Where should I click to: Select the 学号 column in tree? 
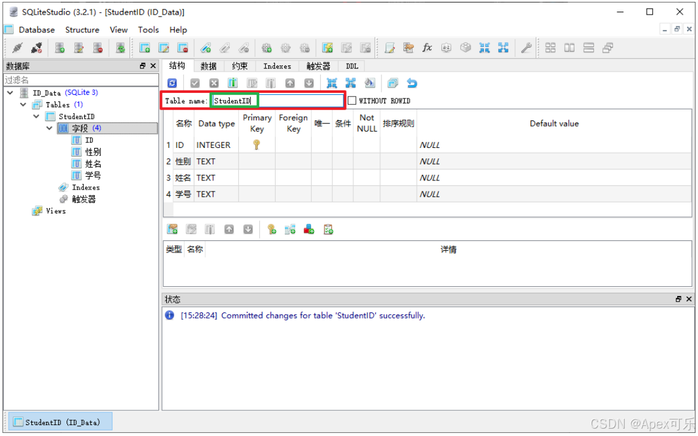(92, 176)
